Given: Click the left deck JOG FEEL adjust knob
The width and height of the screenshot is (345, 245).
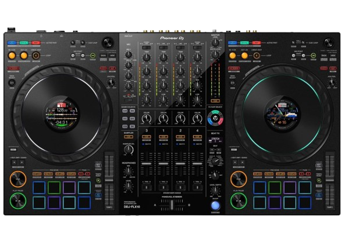Looking at the screenshot, I should pyautogui.click(x=111, y=83).
